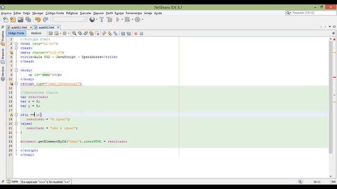
Task: Select the Código-Fonte view button
Action: tap(16, 34)
